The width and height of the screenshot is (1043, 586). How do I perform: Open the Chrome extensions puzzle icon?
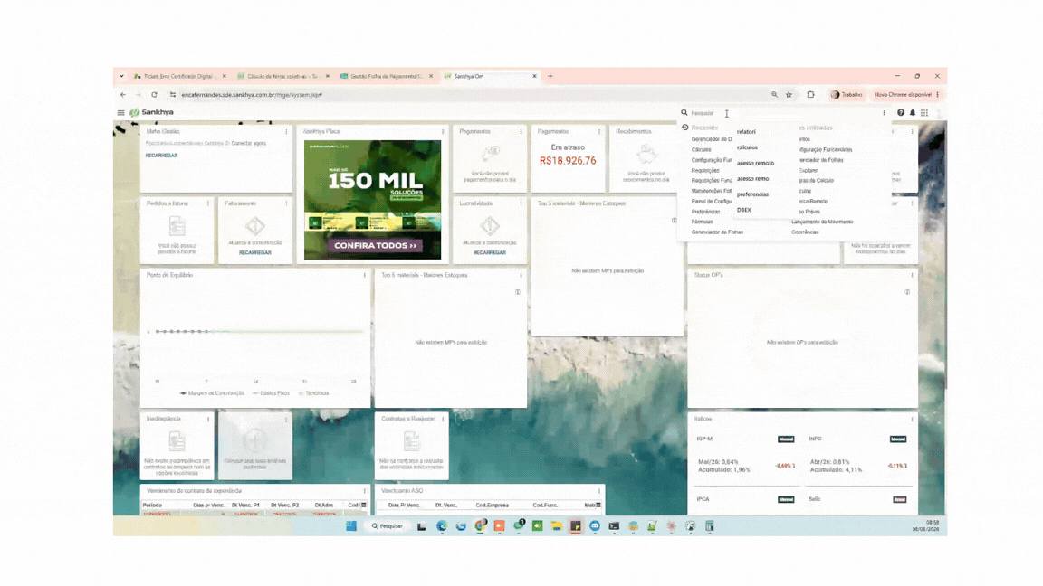pyautogui.click(x=810, y=94)
